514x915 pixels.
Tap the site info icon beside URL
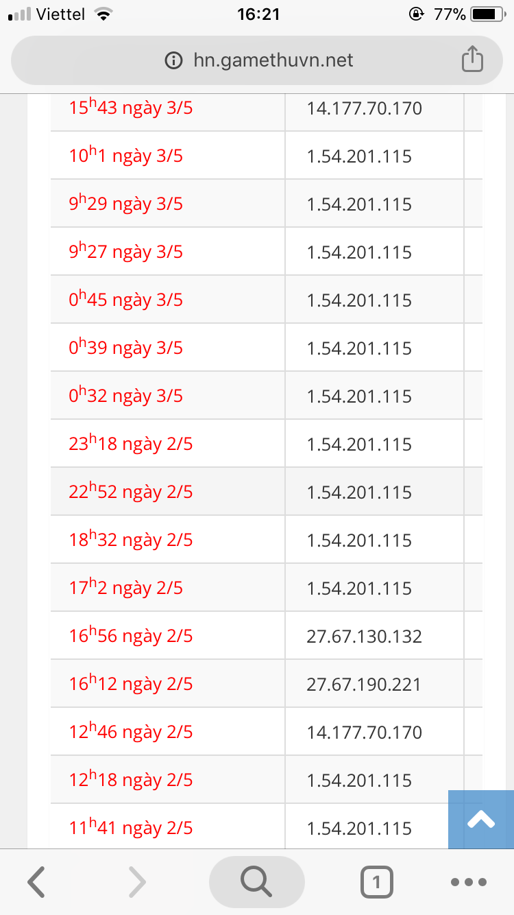[174, 60]
